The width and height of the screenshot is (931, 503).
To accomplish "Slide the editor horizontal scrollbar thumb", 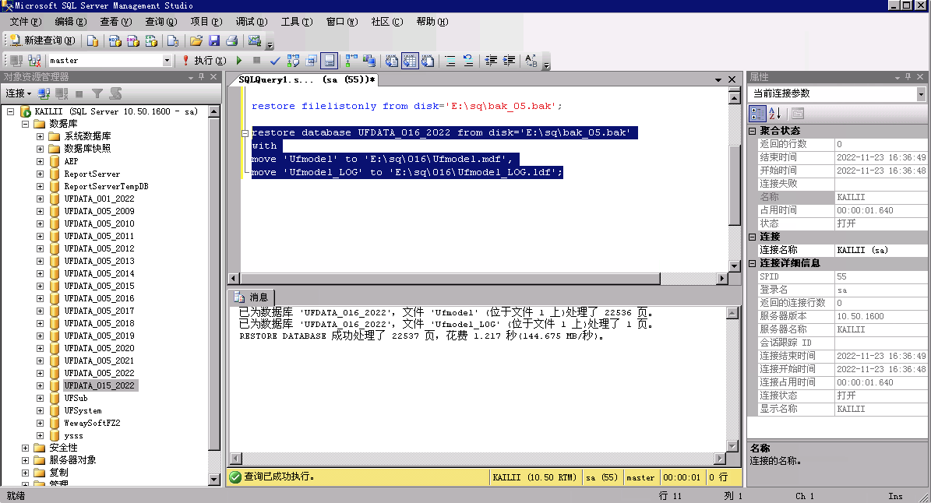I will point(450,279).
